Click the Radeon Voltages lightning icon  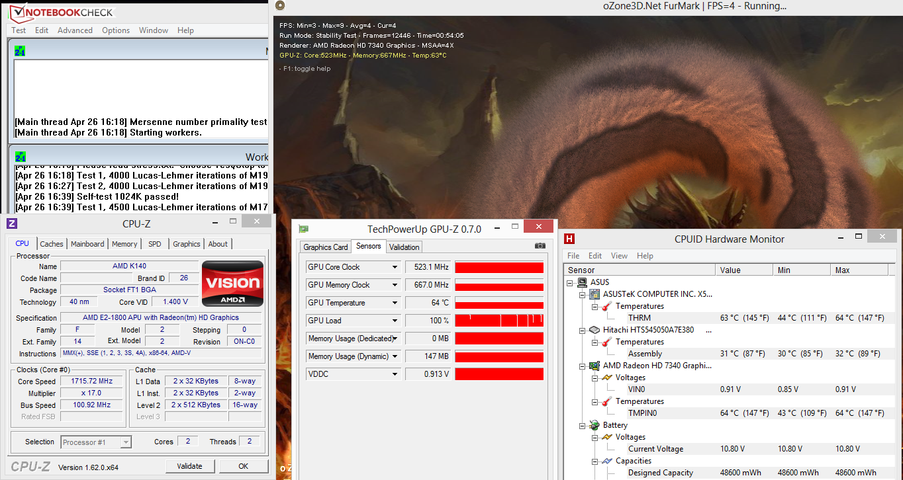[x=606, y=378]
